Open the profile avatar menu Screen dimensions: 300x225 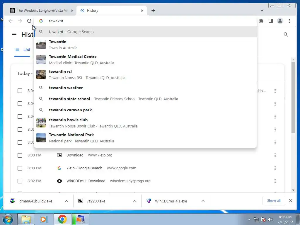[280, 21]
